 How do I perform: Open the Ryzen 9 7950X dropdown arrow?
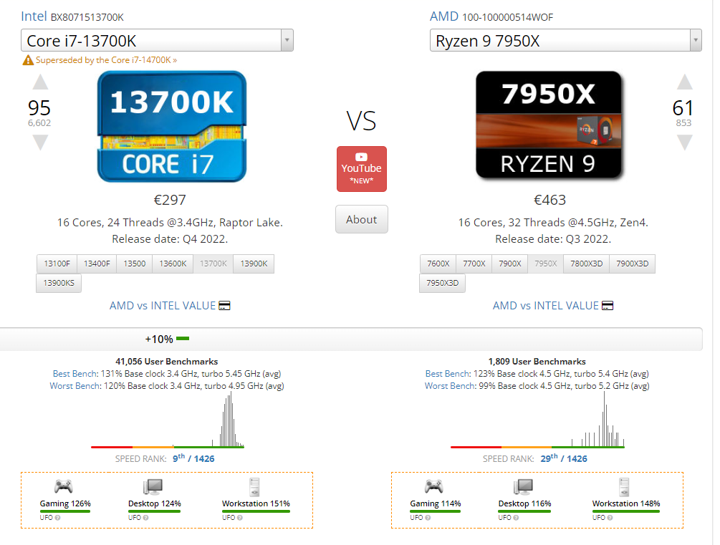pyautogui.click(x=696, y=40)
